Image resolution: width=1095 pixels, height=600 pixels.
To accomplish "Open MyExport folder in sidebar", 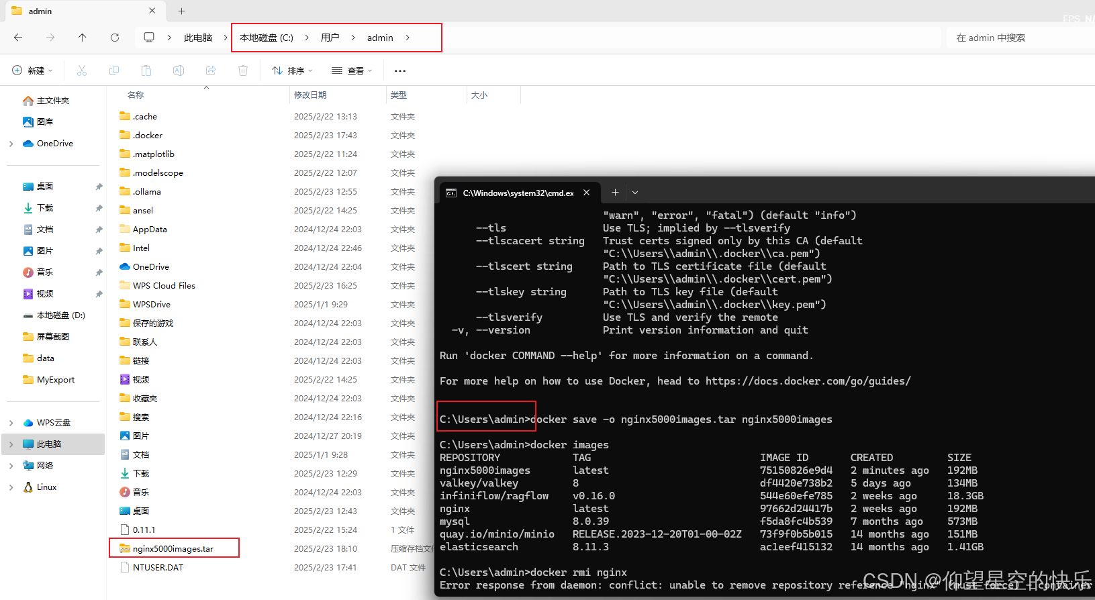I will pos(56,380).
